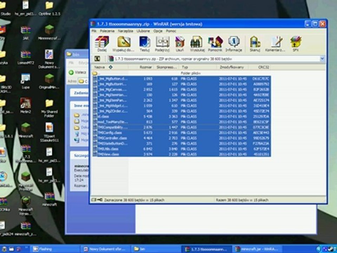
Task: Sort by the Typ column header
Action: click(198, 67)
